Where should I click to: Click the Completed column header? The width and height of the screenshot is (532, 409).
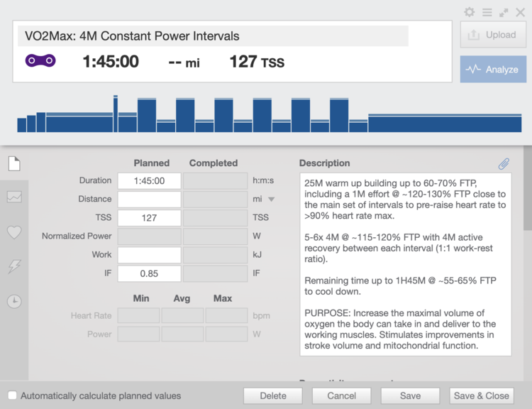tap(214, 163)
